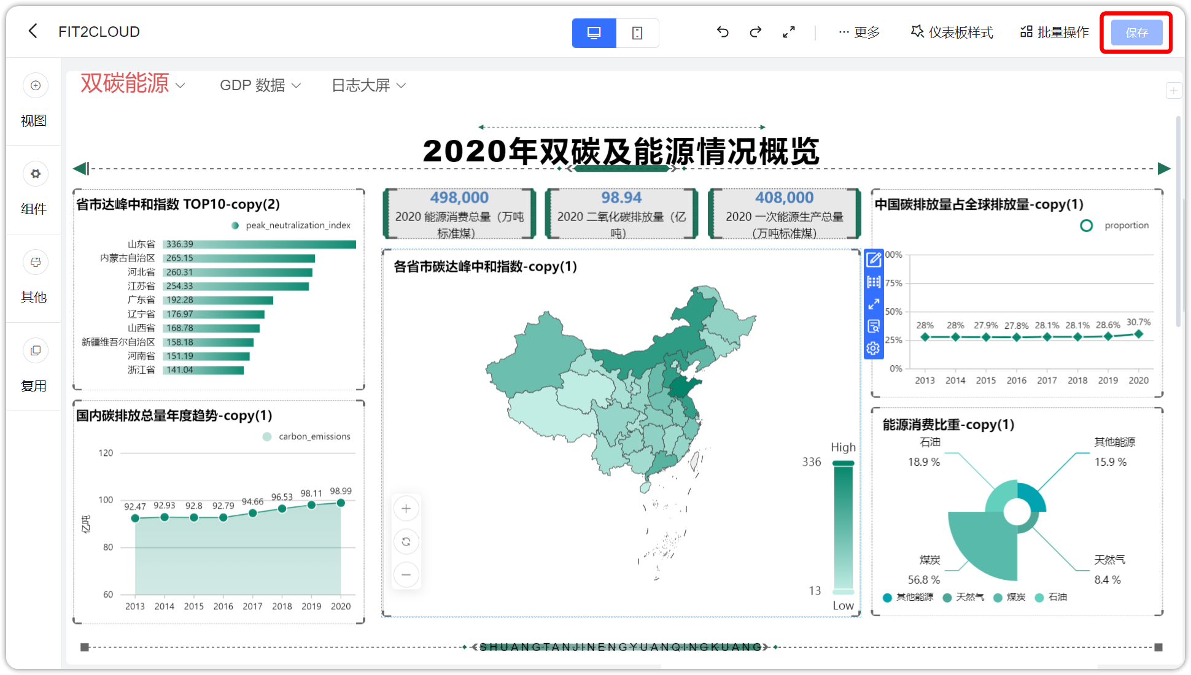Select the 各省市碳达峰中和指数-copy(1) map title
The width and height of the screenshot is (1191, 675).
[485, 266]
